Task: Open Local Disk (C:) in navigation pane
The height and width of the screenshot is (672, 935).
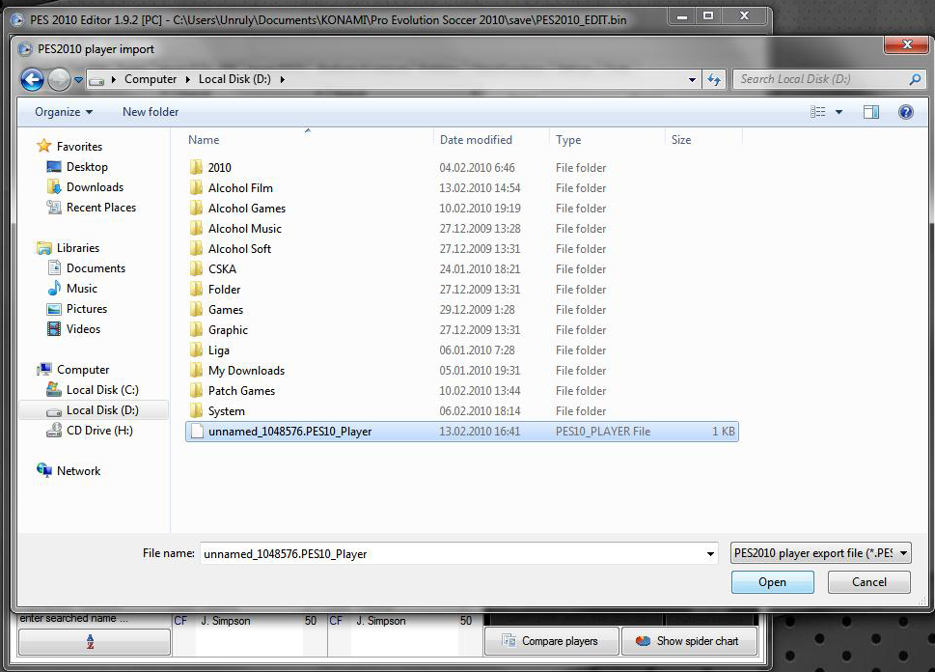Action: (x=102, y=390)
